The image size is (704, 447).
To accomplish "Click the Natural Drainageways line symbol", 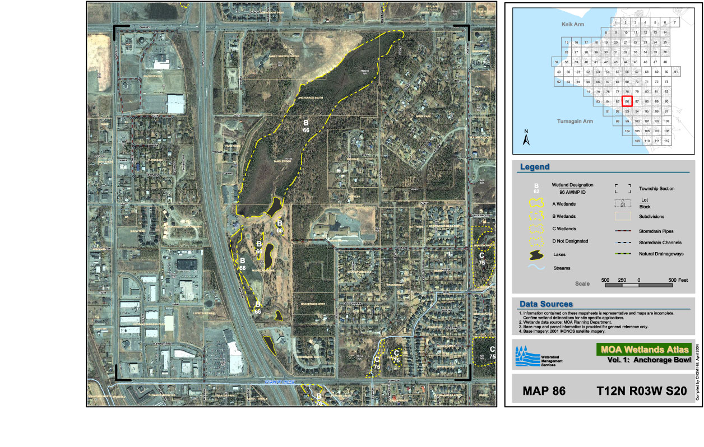I will coord(623,254).
